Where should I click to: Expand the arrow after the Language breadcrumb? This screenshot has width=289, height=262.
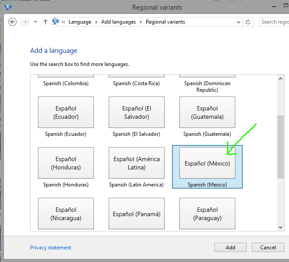coord(96,22)
